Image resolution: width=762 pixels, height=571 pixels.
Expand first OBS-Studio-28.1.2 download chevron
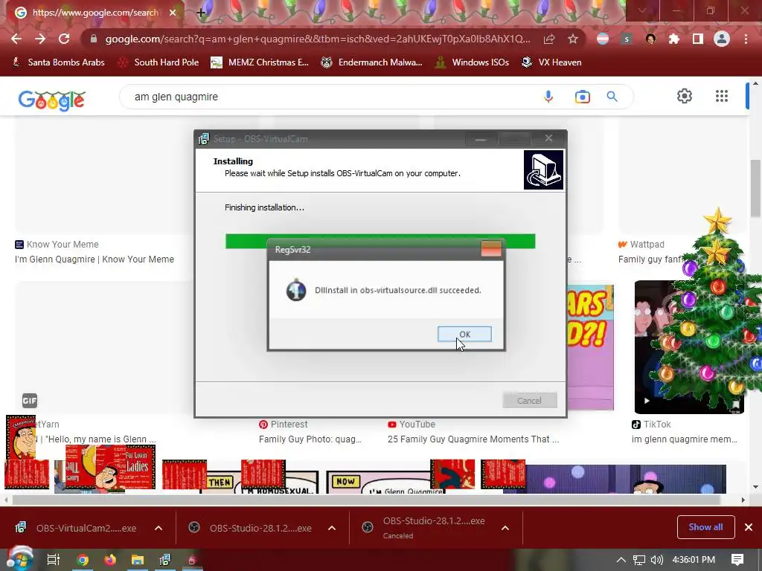pos(332,528)
